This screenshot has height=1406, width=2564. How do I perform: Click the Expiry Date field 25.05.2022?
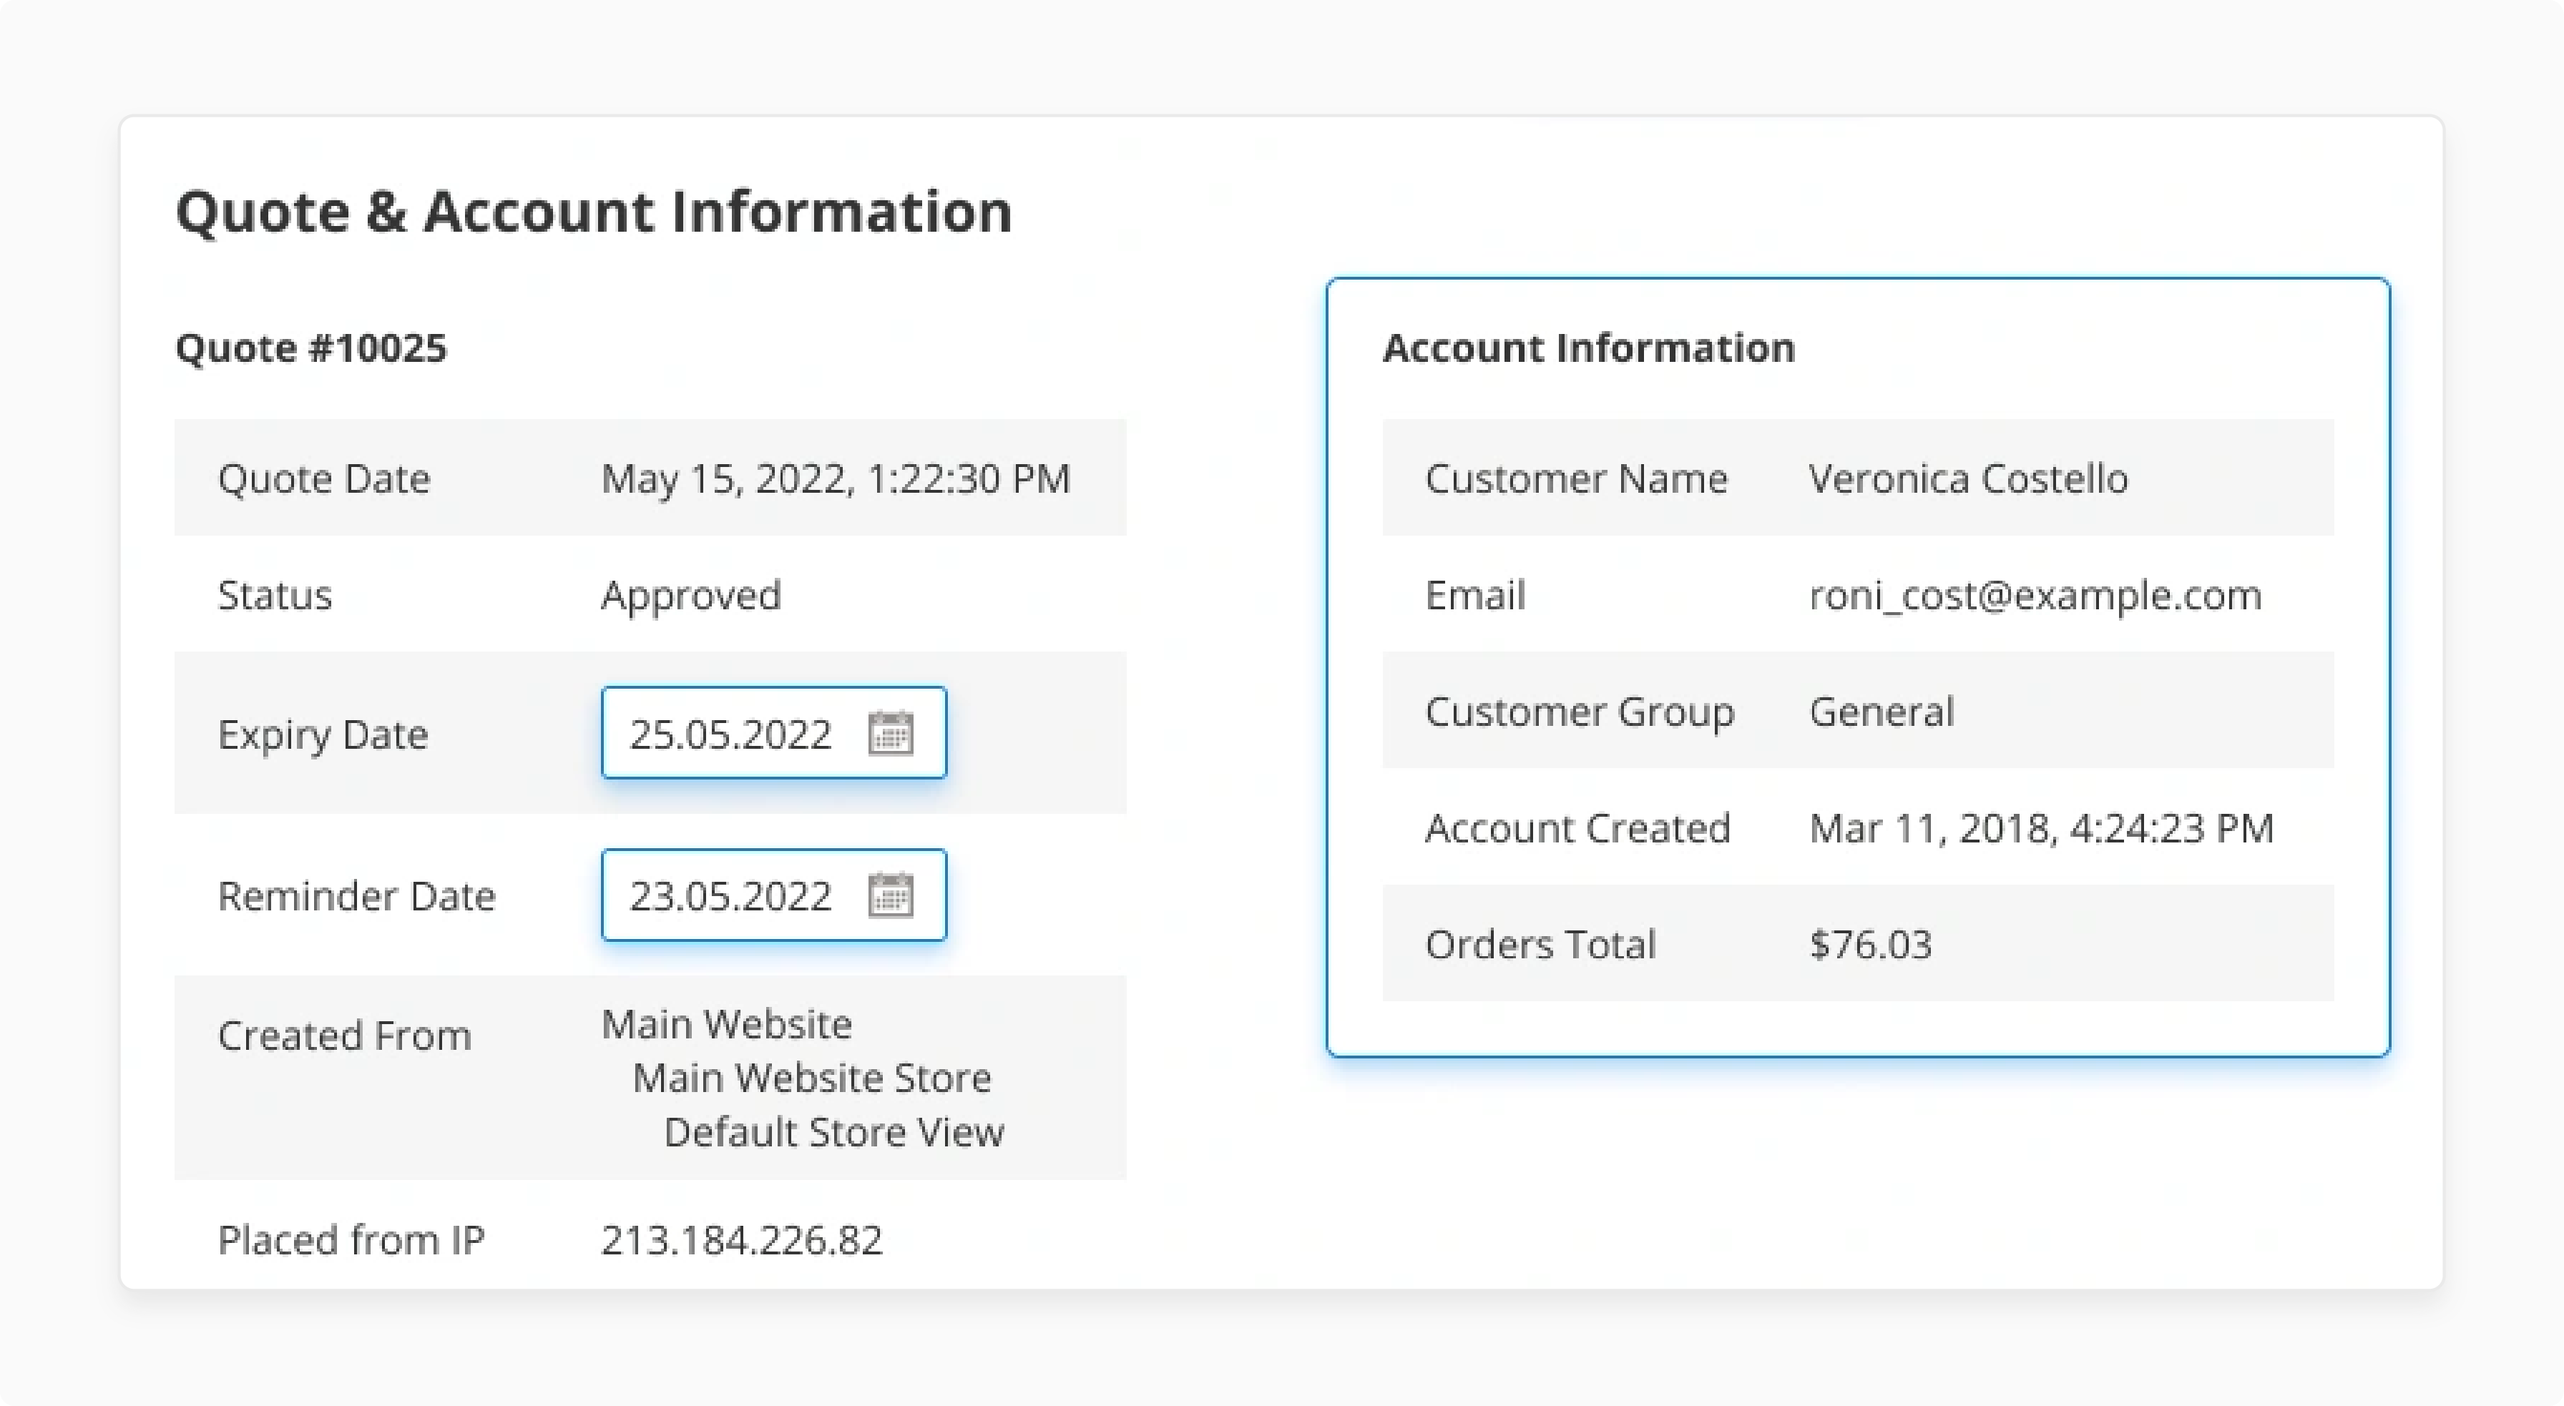(773, 732)
